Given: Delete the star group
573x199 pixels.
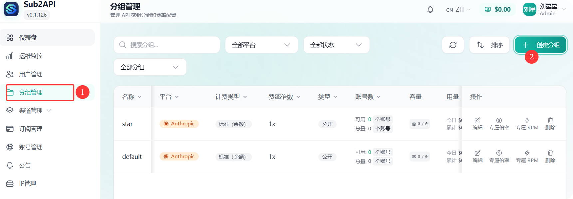Looking at the screenshot, I should (550, 124).
